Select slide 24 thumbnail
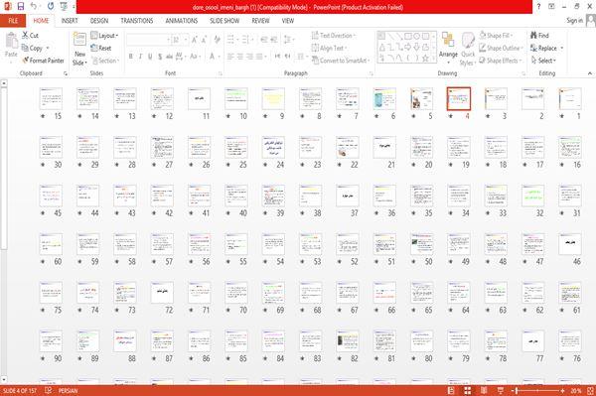The height and width of the screenshot is (396, 596). 273,147
